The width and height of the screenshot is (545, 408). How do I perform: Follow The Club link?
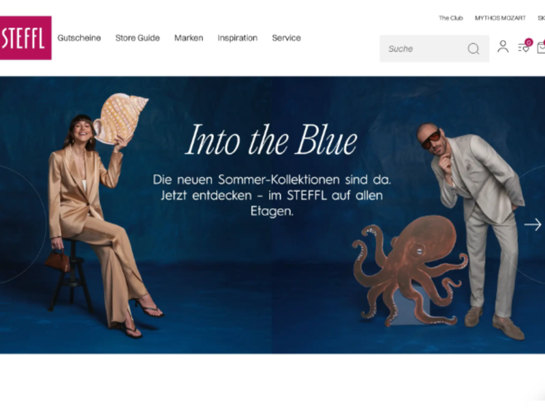pyautogui.click(x=451, y=18)
